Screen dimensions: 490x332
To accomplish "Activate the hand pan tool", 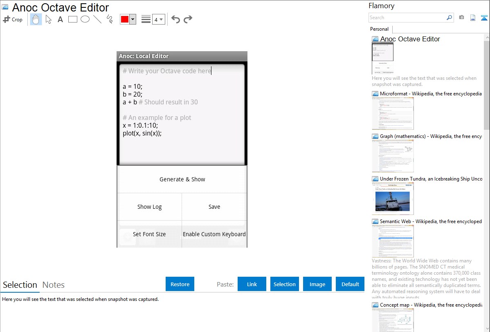I will pyautogui.click(x=36, y=19).
